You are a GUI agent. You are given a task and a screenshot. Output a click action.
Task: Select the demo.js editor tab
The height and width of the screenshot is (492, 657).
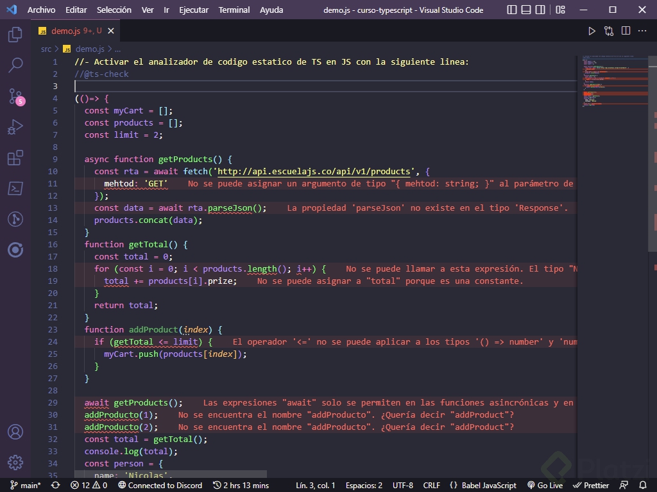[x=76, y=31]
